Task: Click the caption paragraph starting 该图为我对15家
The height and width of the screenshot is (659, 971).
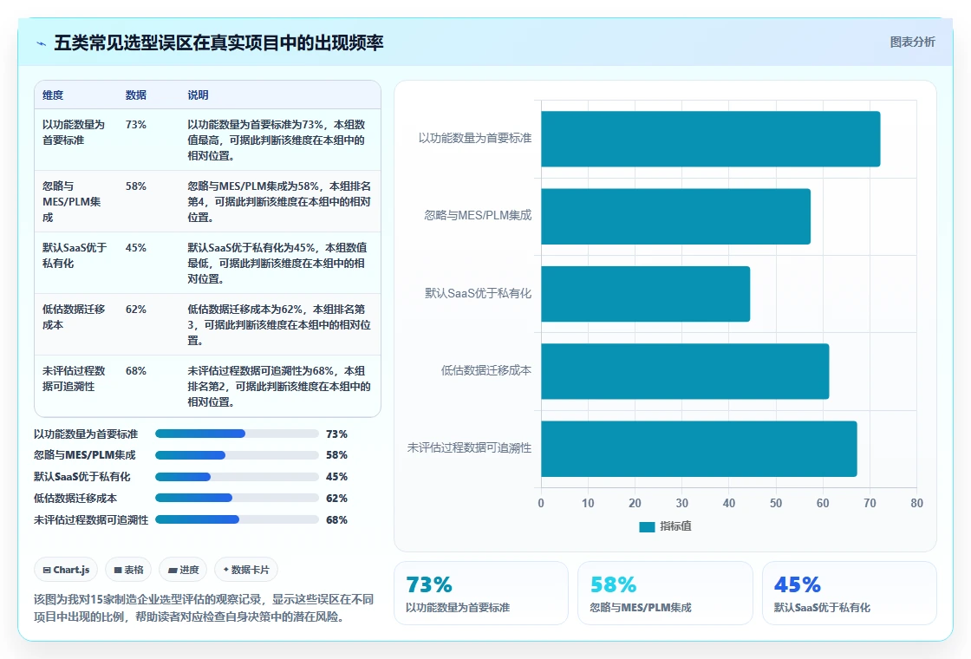Action: click(204, 608)
